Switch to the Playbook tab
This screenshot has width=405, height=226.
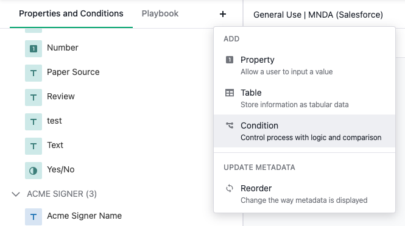click(x=160, y=13)
